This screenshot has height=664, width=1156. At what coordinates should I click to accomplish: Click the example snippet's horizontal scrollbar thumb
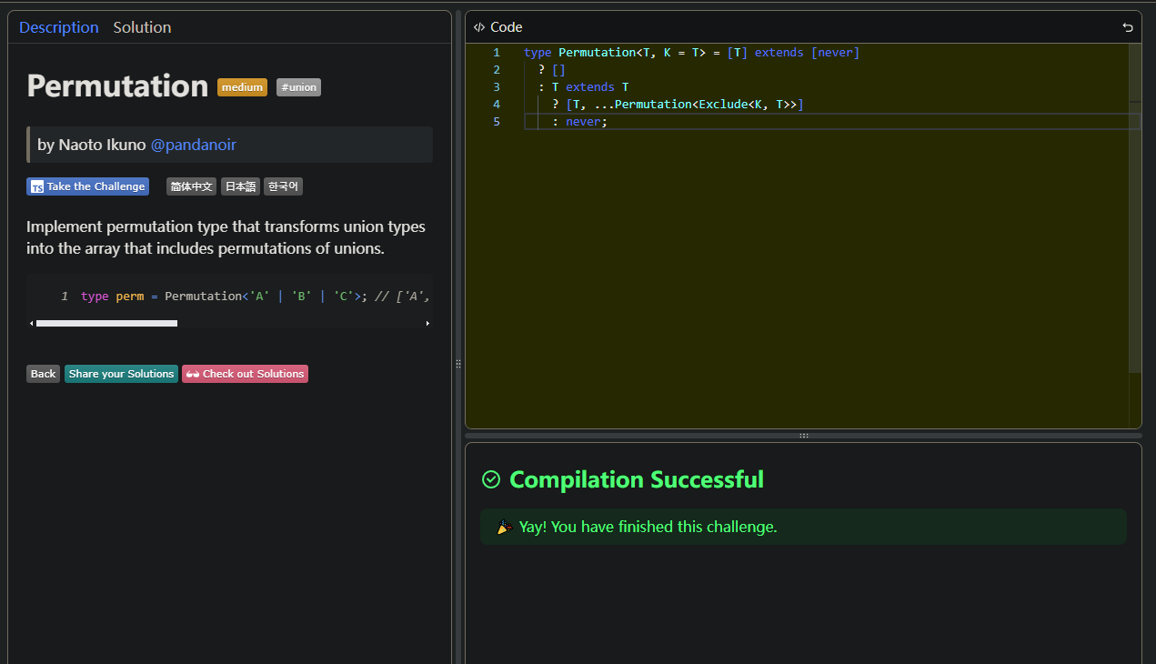[106, 323]
